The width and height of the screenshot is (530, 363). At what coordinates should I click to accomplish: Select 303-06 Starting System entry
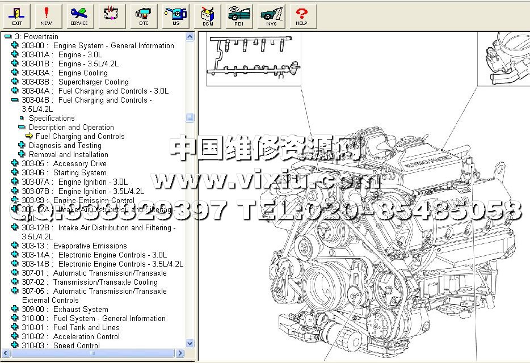click(x=79, y=172)
